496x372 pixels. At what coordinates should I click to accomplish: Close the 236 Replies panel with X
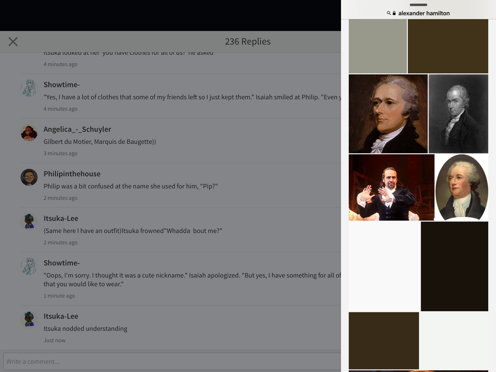pos(13,42)
